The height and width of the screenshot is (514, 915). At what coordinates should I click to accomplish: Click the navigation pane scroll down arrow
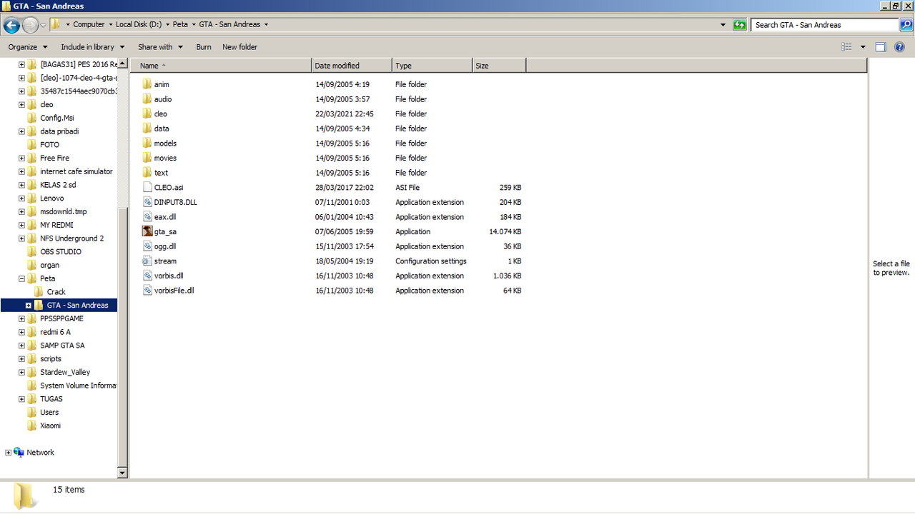122,473
